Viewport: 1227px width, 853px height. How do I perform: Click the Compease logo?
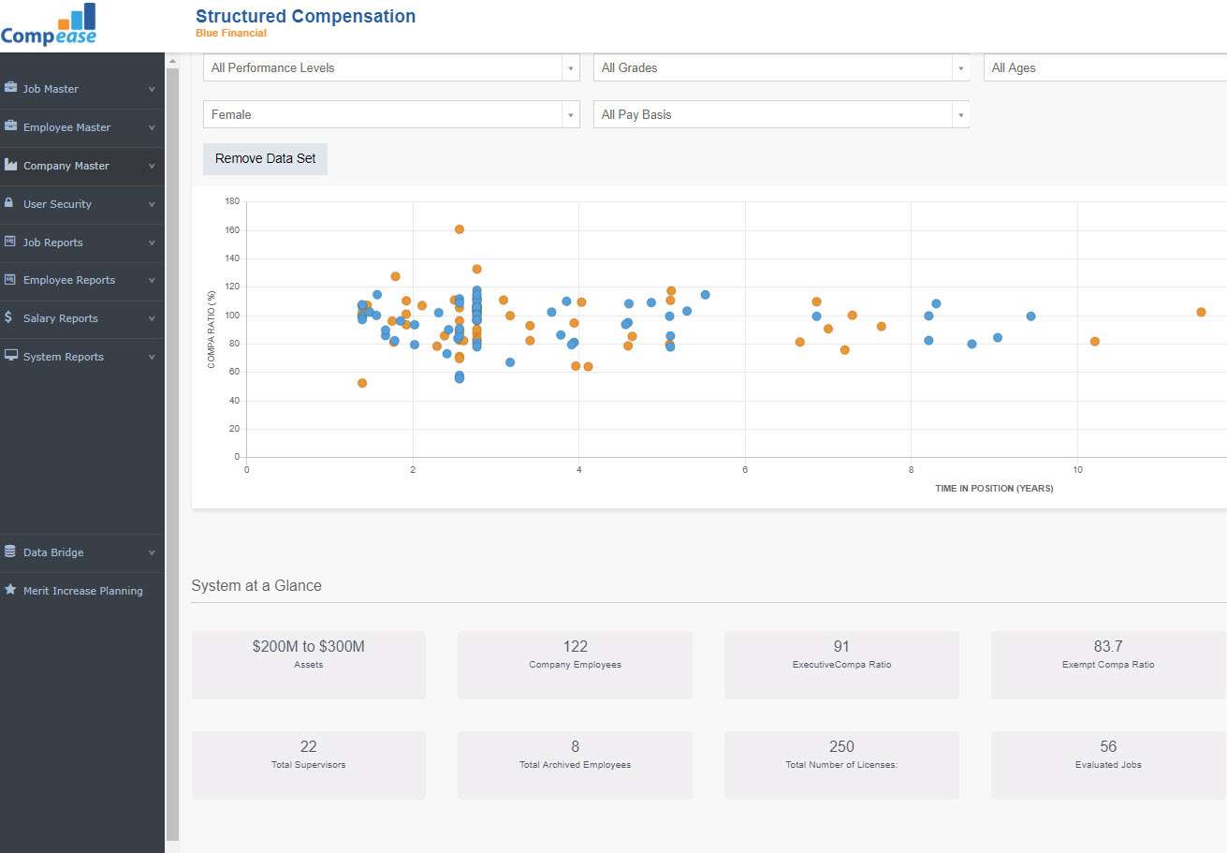pyautogui.click(x=49, y=25)
